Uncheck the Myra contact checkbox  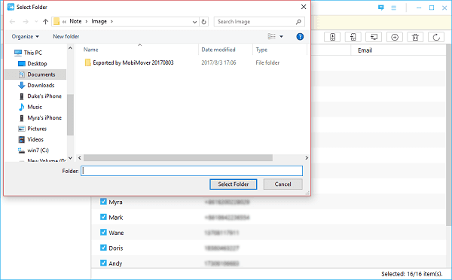click(103, 202)
